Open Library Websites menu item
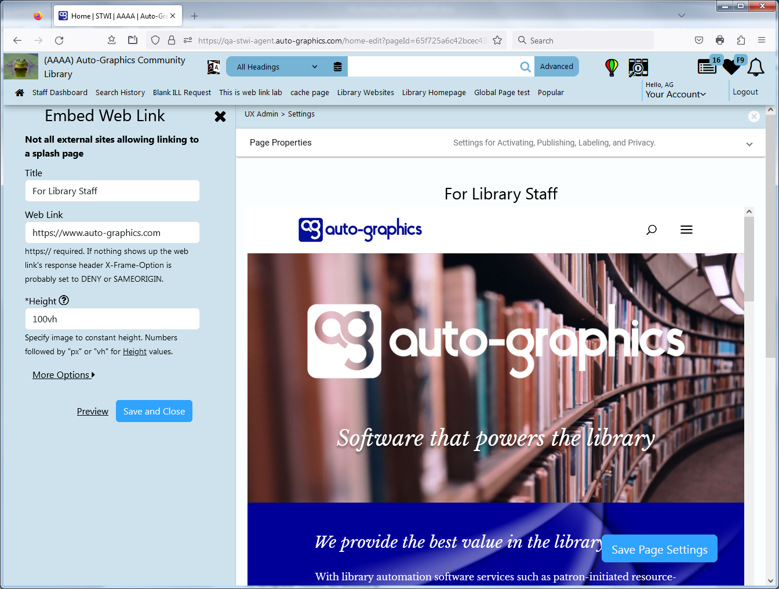The height and width of the screenshot is (589, 779). coord(366,93)
